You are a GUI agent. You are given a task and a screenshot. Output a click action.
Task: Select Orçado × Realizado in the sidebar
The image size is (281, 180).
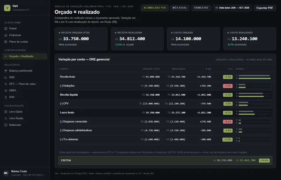25,56
